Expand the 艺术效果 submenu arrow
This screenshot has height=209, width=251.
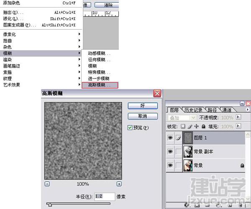[79, 84]
